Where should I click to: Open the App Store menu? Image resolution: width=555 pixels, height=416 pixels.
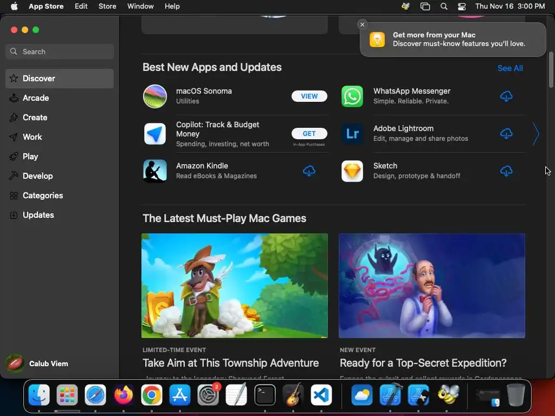[x=46, y=6]
